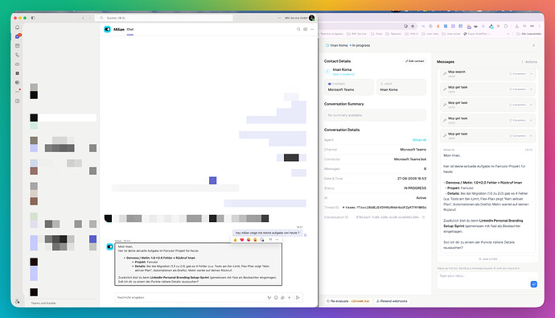Click the Microsoft Teams channel card
The height and width of the screenshot is (318, 555).
click(x=349, y=87)
